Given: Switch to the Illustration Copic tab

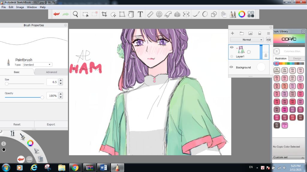Looking at the screenshot, I should (281, 58).
